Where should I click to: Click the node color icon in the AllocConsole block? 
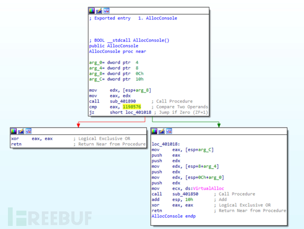pyautogui.click(x=92, y=11)
